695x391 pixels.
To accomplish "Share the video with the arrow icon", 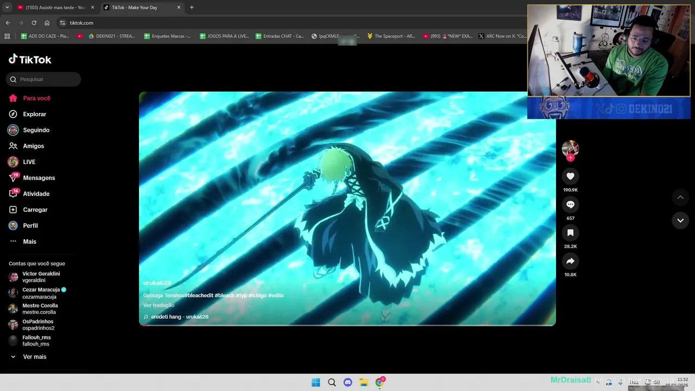I will [x=570, y=261].
